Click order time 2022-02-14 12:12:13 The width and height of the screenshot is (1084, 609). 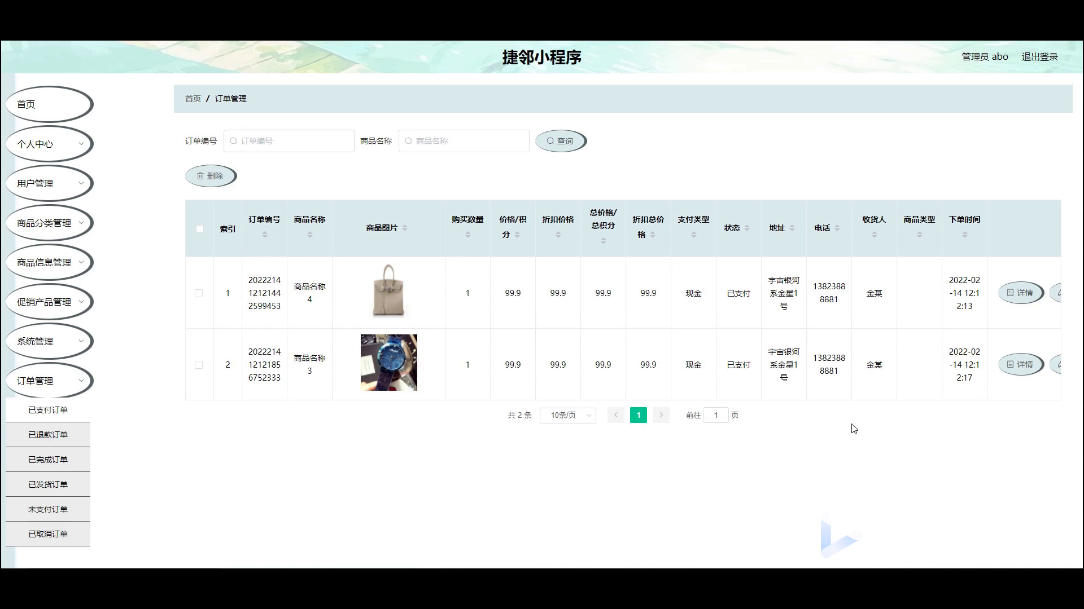click(964, 293)
